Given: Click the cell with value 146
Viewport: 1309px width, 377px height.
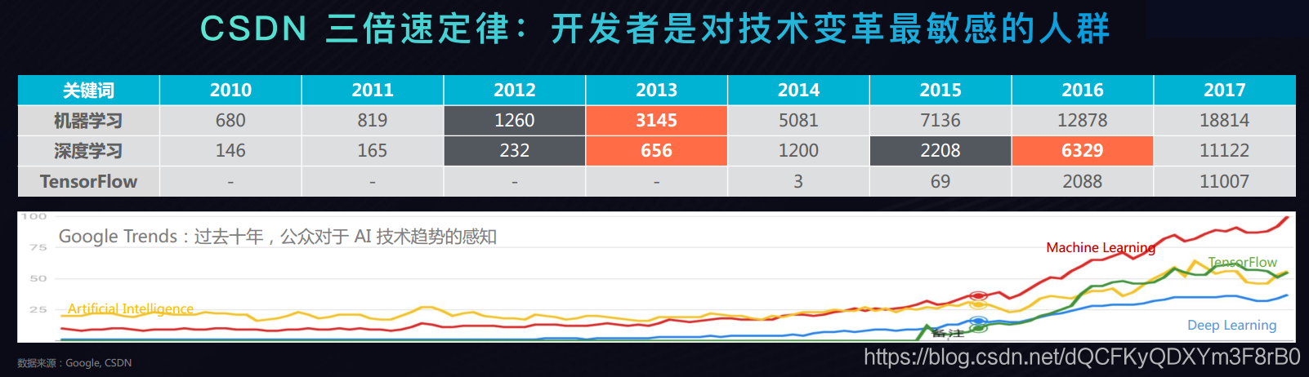Looking at the screenshot, I should coord(230,151).
